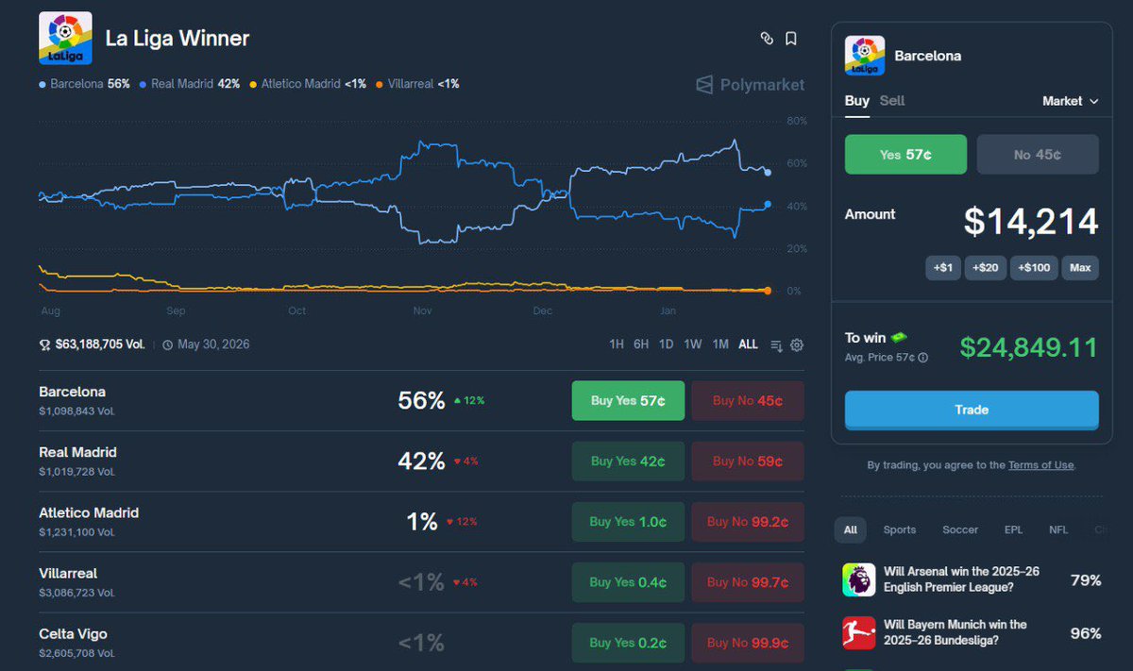This screenshot has width=1133, height=671.
Task: Click the Villarreal <1% legend entry
Action: click(417, 84)
